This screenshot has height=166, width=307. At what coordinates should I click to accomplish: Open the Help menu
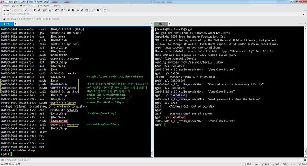point(56,6)
